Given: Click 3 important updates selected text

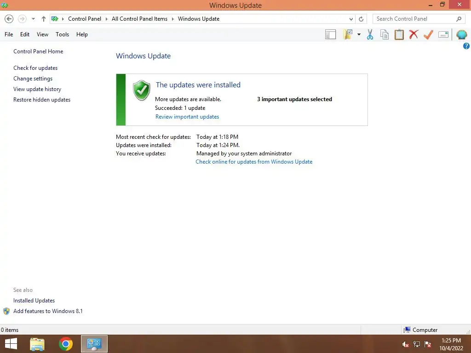Looking at the screenshot, I should [x=294, y=99].
